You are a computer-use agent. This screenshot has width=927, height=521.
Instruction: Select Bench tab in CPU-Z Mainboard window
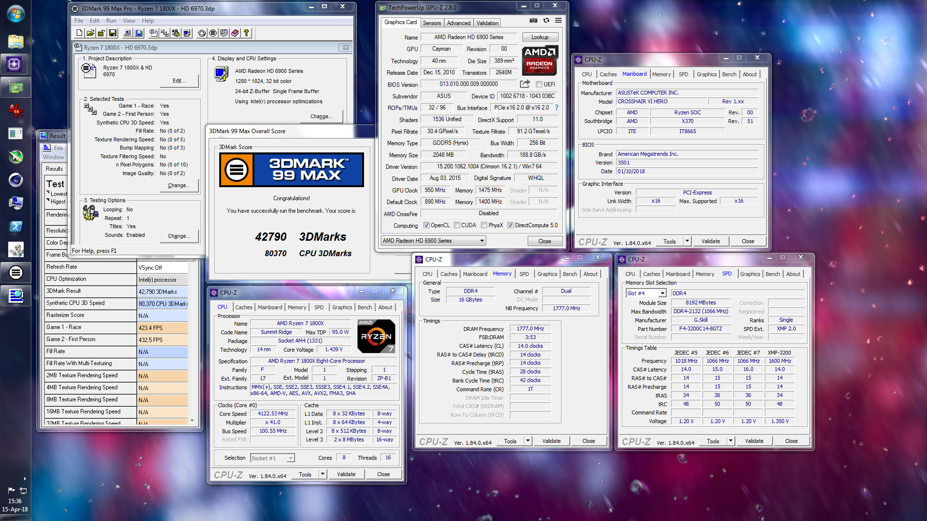pos(729,74)
